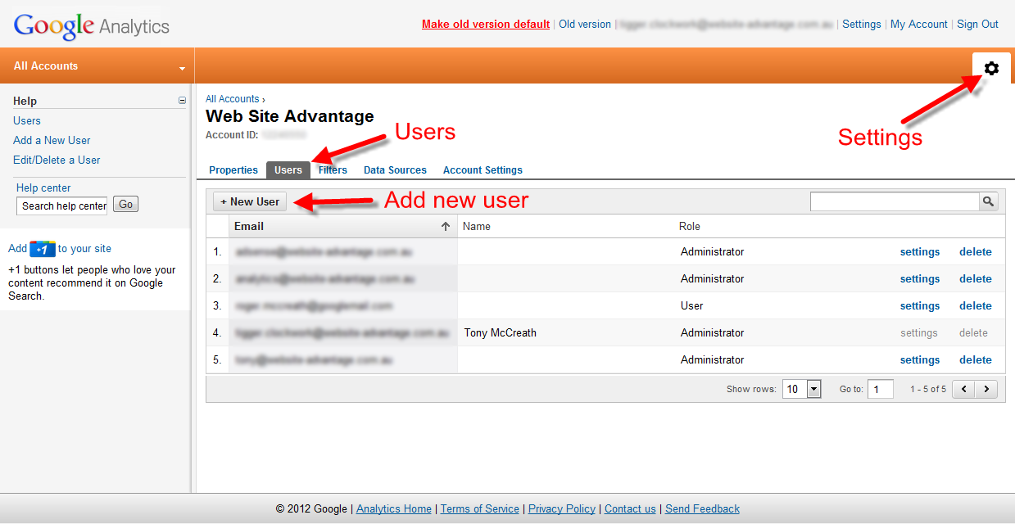This screenshot has width=1015, height=524.
Task: Open the Users help link
Action: coord(27,120)
